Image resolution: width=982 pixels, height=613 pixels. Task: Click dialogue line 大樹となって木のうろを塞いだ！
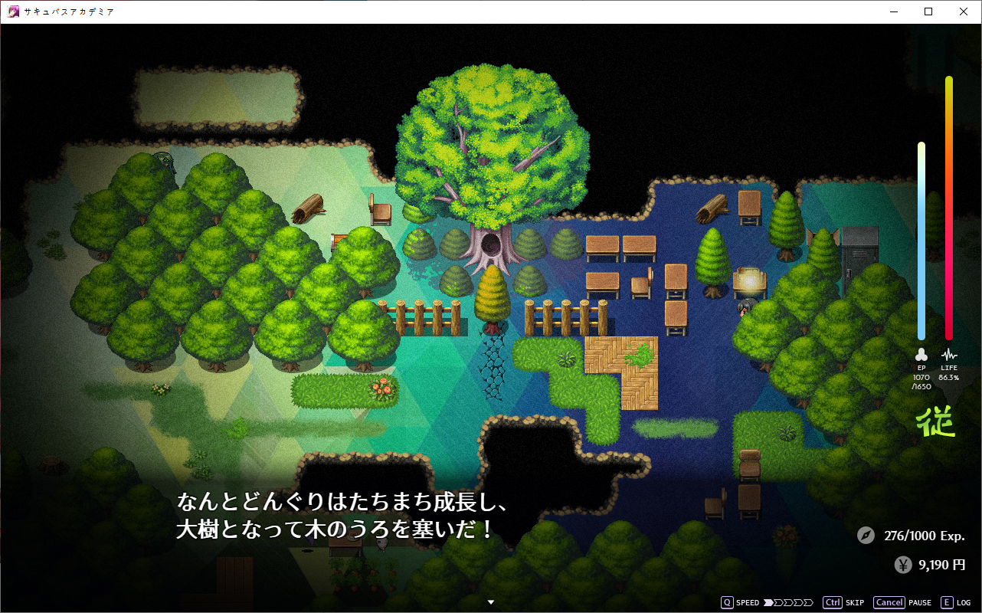[x=336, y=529]
